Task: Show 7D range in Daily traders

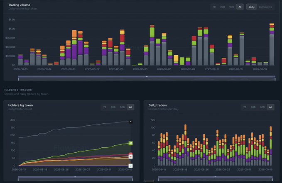Action: [245, 107]
